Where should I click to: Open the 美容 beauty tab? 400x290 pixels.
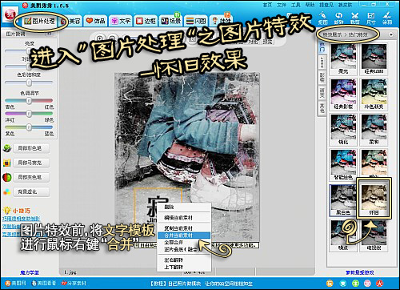(x=71, y=21)
